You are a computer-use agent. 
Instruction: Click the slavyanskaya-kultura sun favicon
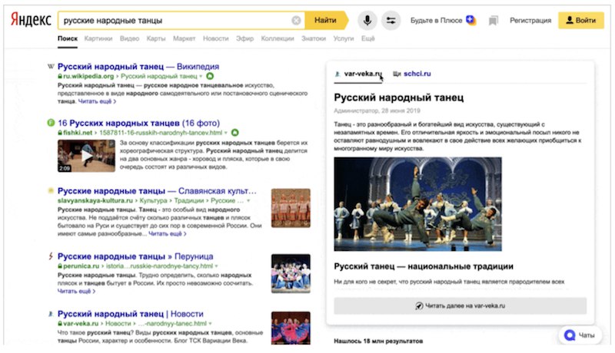[x=51, y=190]
